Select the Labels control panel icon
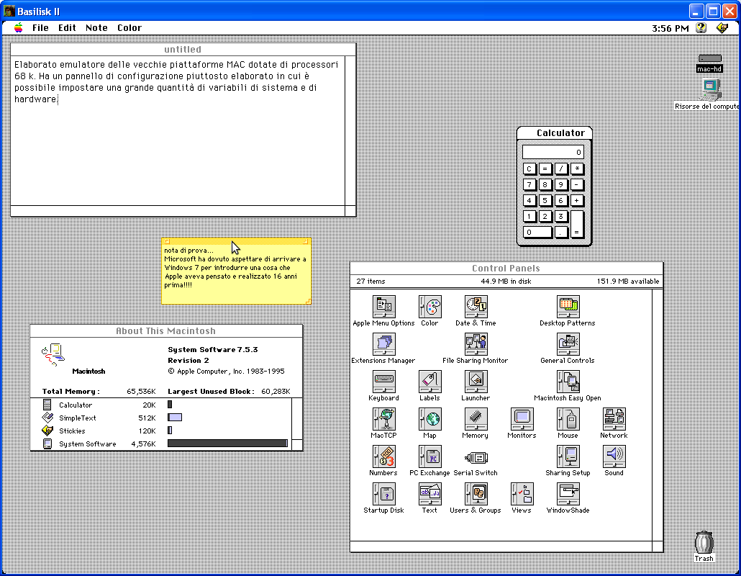This screenshot has width=741, height=576. pyautogui.click(x=429, y=381)
